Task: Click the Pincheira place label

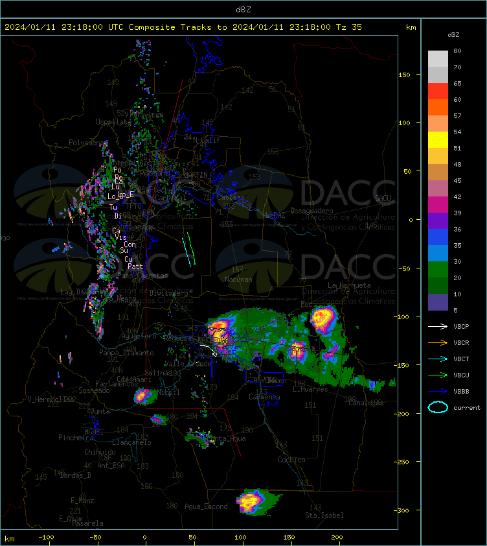Action: [x=76, y=438]
